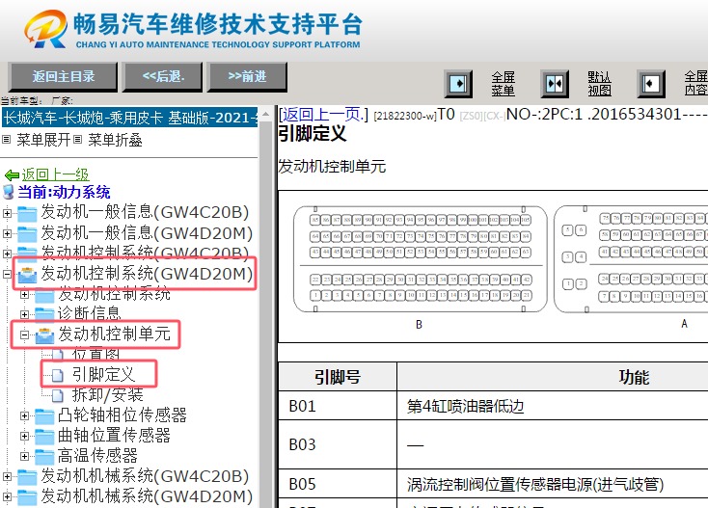Screen dimensions: 708x508
Task: Click the 默认视图 text label
Action: coord(599,84)
